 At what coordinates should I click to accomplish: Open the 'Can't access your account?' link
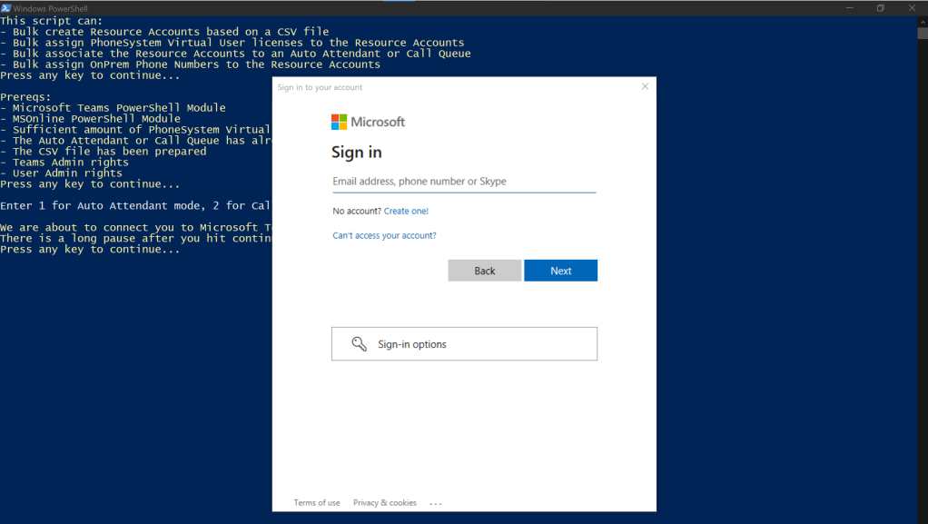click(384, 235)
